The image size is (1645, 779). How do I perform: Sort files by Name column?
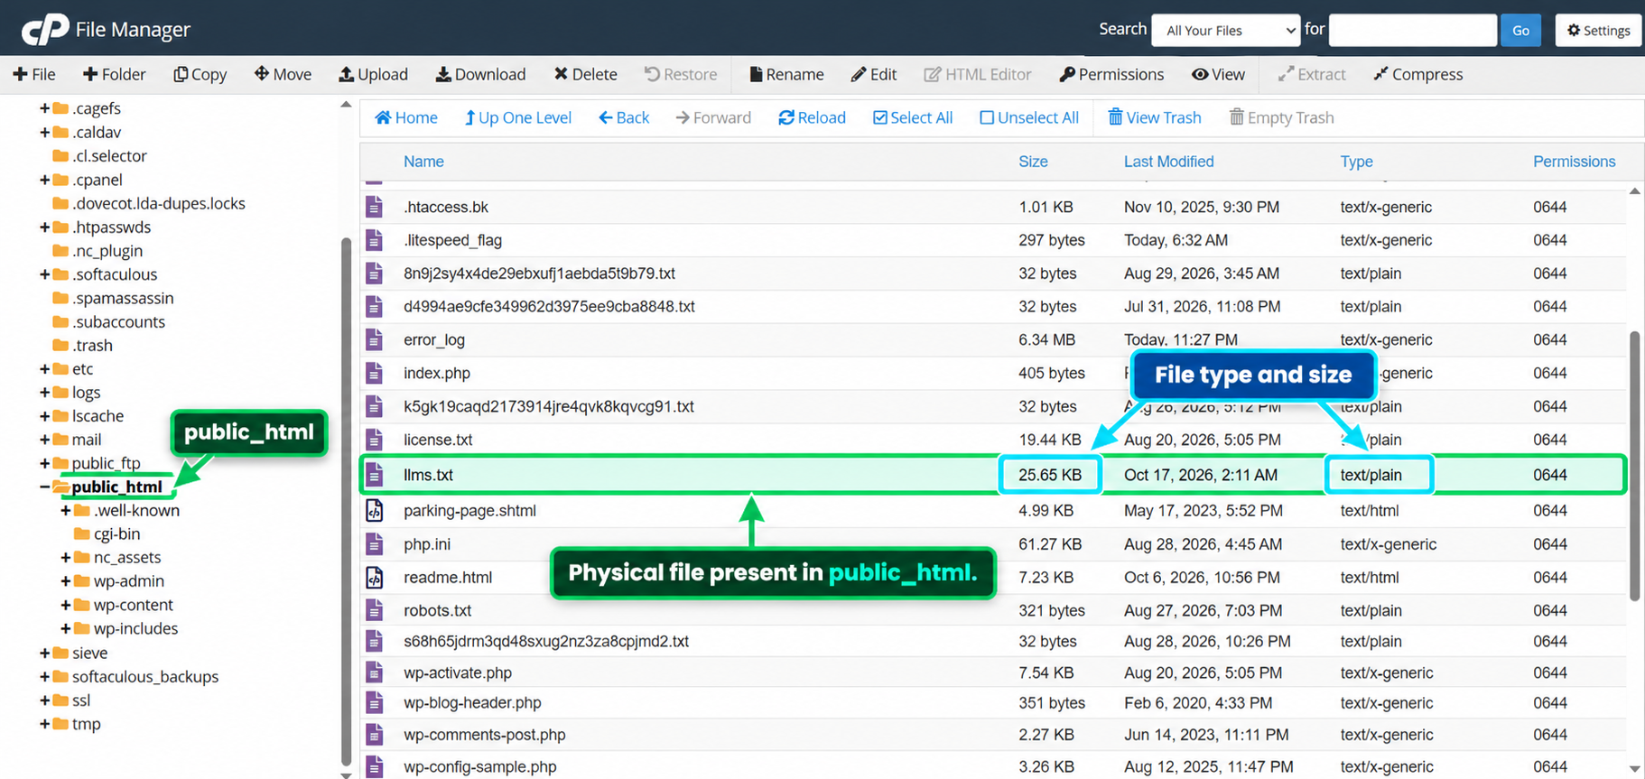[x=423, y=162]
